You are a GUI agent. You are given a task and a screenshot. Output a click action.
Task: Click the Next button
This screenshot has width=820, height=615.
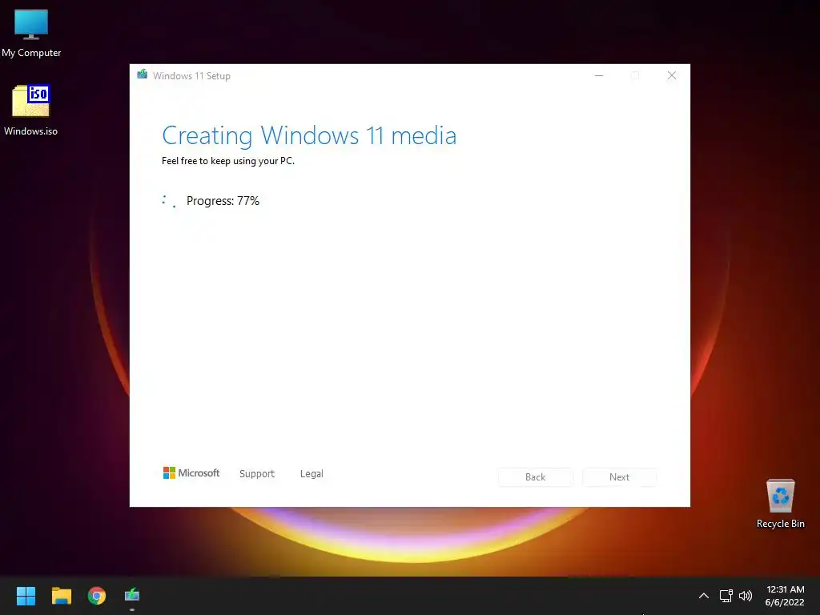pos(619,477)
